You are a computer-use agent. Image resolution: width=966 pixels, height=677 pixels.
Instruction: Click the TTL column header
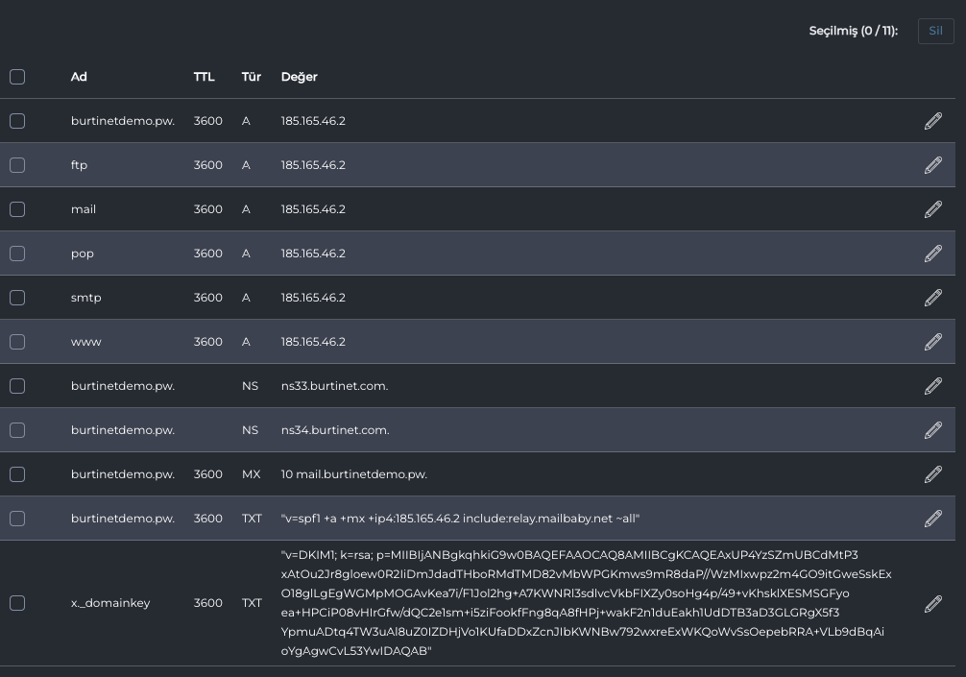tap(204, 77)
